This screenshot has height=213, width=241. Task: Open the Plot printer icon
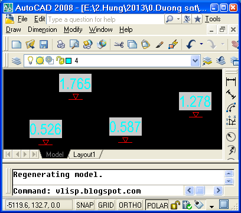pos(61,44)
